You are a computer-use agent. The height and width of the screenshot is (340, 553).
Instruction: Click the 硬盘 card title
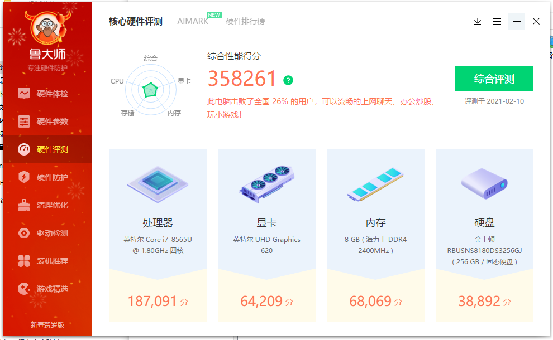[x=485, y=223]
